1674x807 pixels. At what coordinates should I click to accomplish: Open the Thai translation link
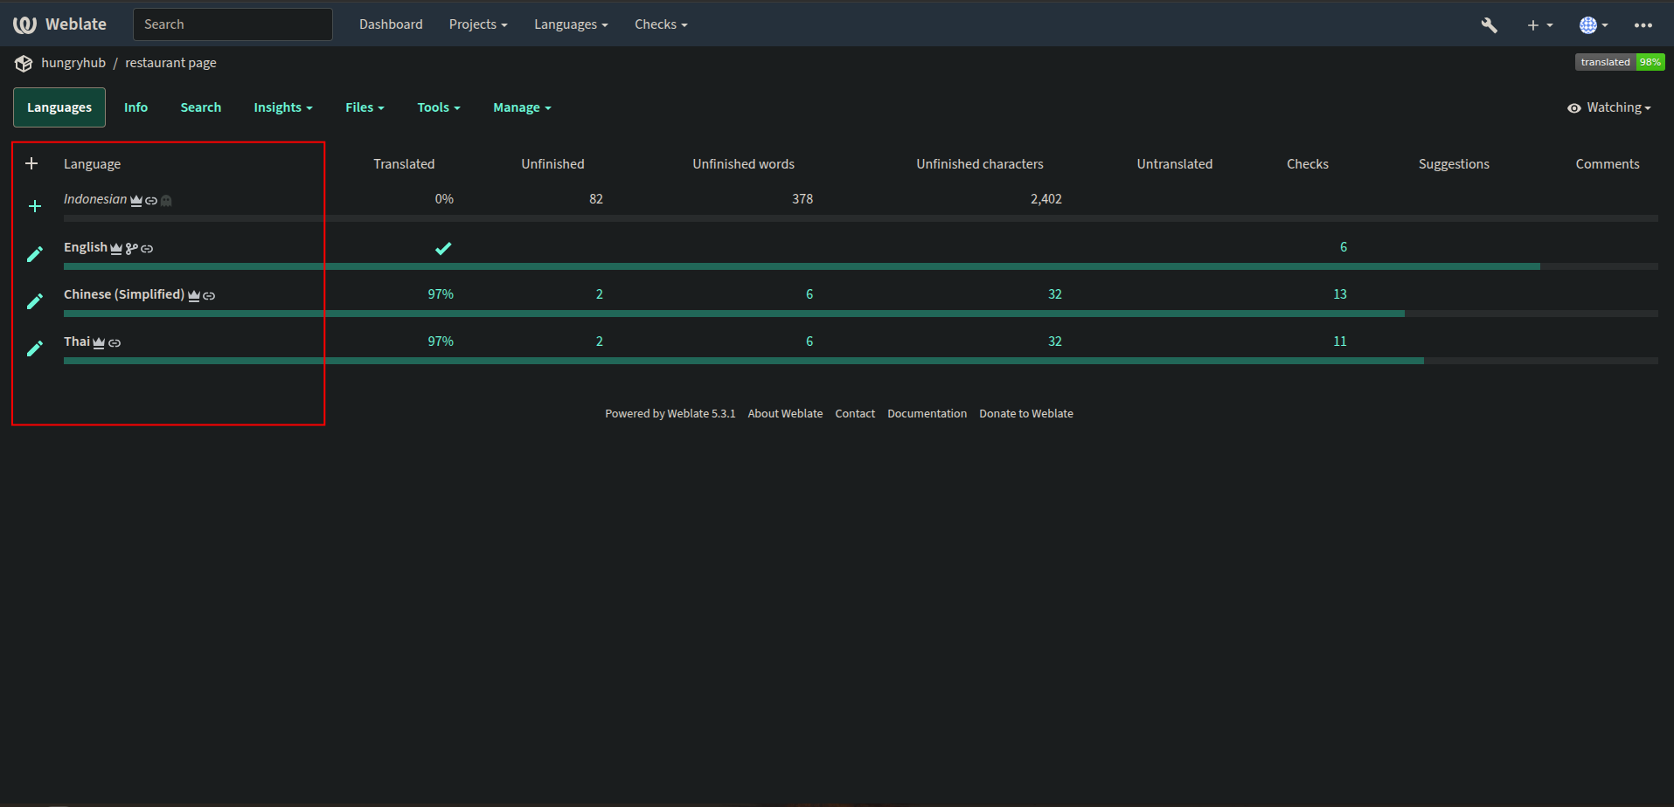(77, 341)
